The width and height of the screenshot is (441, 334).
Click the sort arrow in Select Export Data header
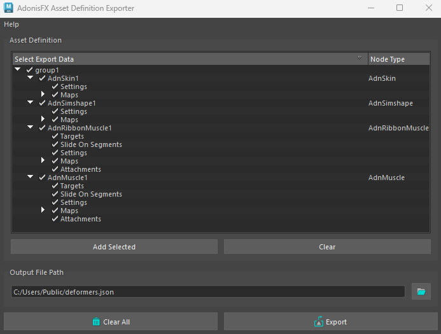pos(360,58)
